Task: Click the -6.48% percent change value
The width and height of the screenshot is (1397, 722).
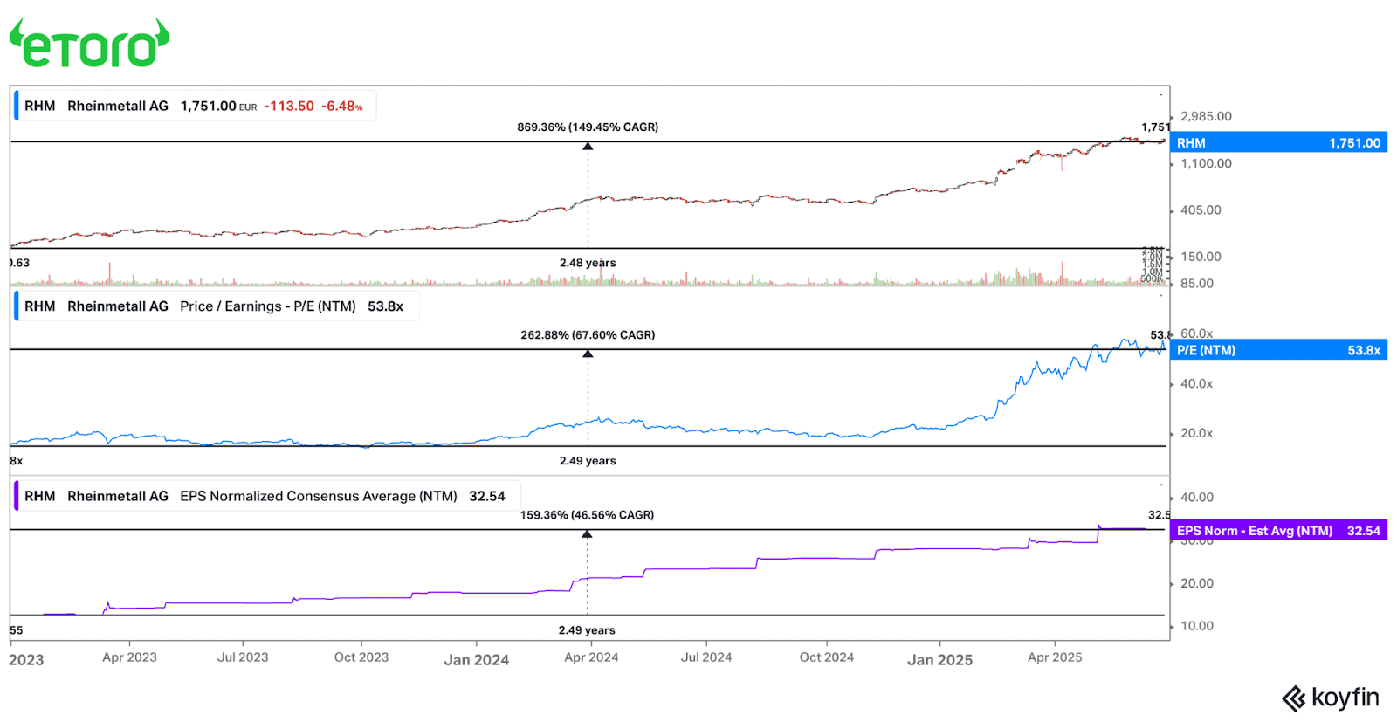Action: tap(342, 106)
